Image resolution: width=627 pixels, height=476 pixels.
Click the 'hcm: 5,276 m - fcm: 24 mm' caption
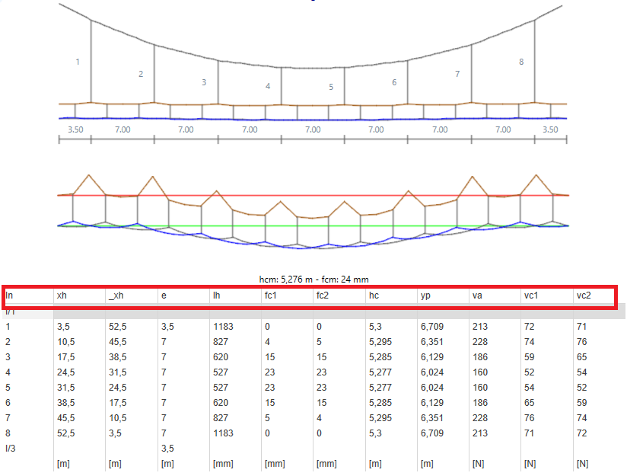[x=314, y=280]
